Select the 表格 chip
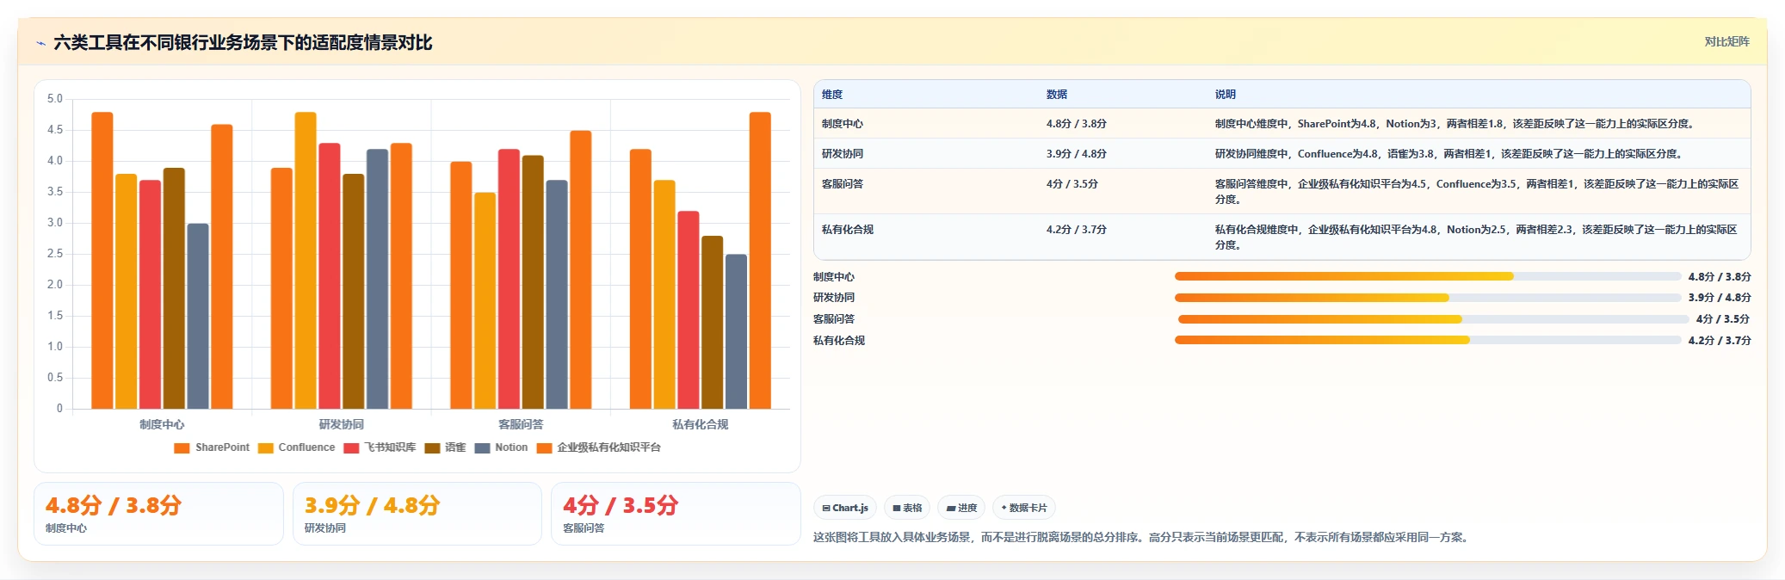Screen dimensions: 1785x580 [907, 508]
